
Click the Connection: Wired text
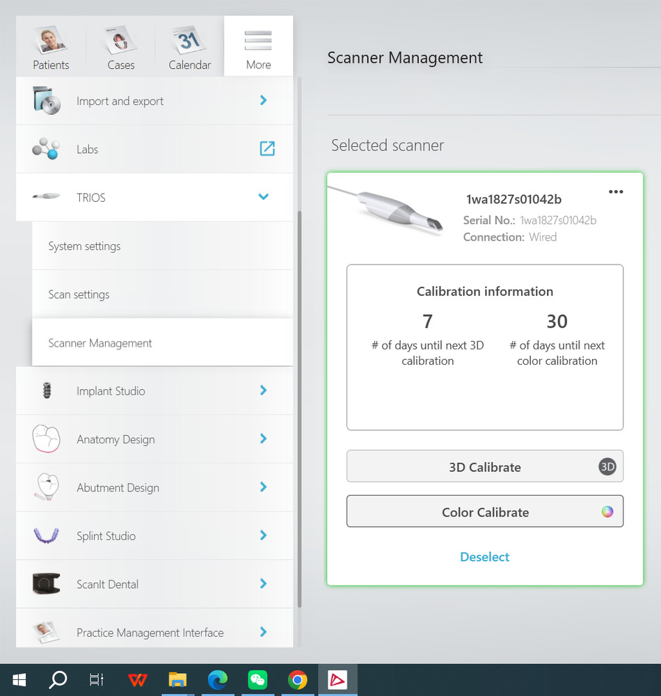pos(510,237)
